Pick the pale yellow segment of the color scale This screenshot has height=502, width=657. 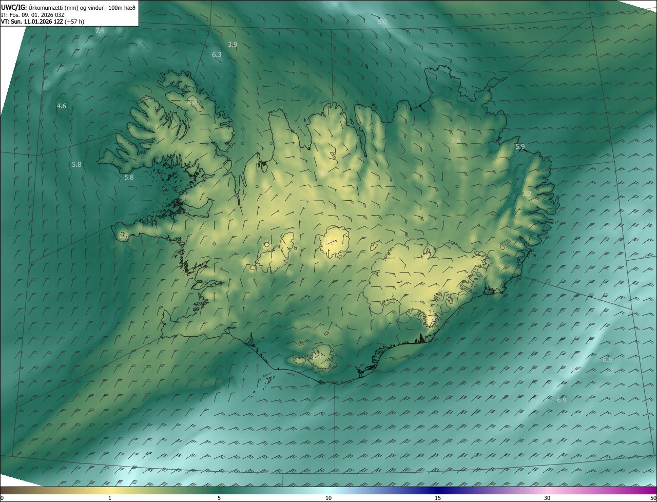click(110, 491)
